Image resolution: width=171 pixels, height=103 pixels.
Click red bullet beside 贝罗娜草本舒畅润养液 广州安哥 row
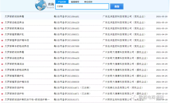point(2,70)
